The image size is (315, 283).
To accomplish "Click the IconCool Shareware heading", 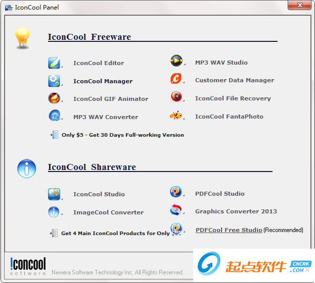I will (x=92, y=167).
